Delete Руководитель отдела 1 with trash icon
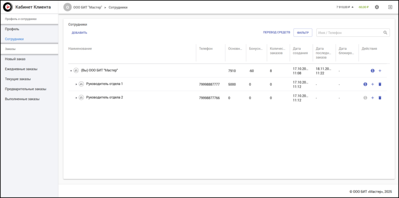399x198 pixels. point(380,84)
